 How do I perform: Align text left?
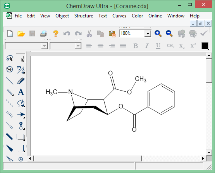point(89,46)
